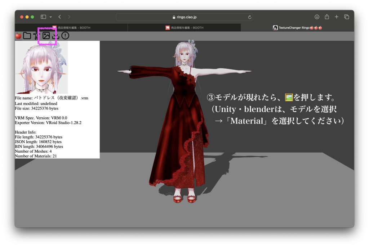Expand the chevron next to the sidebar button

[x=50, y=17]
